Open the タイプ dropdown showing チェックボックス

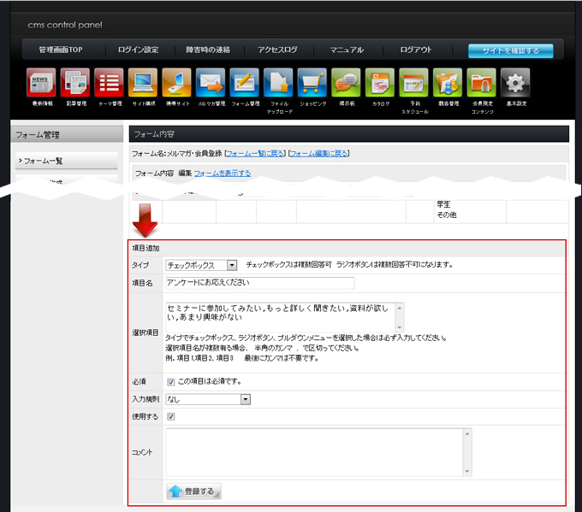coord(201,265)
